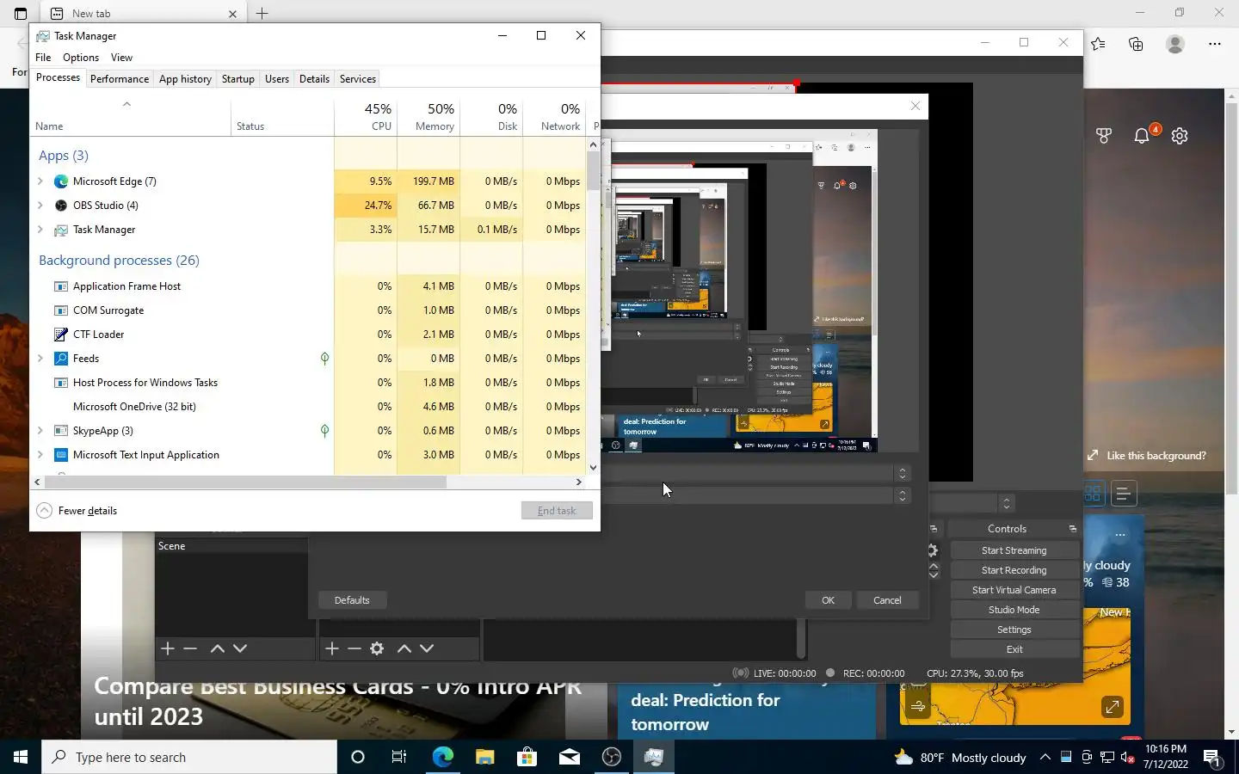Screen dimensions: 1239x774
Task: Click OK in the OBS properties dialog
Action: coord(828,600)
